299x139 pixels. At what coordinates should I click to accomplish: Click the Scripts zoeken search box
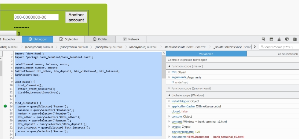click(x=279, y=47)
